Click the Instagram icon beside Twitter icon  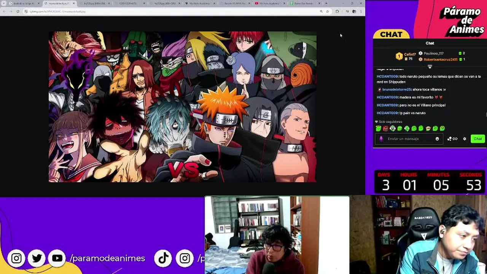pyautogui.click(x=16, y=258)
